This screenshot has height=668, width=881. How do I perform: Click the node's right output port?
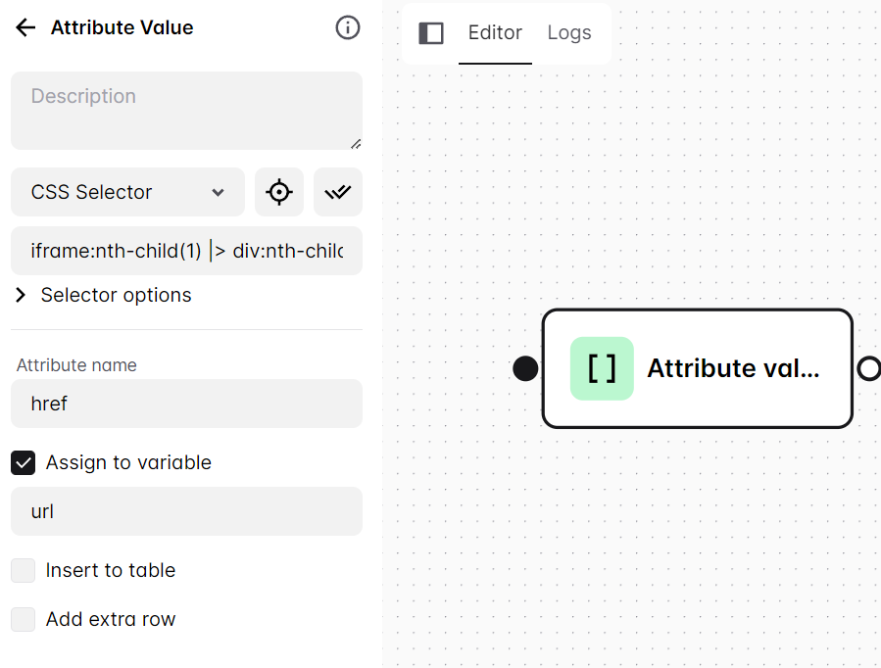coord(868,368)
